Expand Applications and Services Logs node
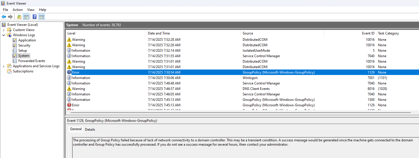 click(3, 66)
